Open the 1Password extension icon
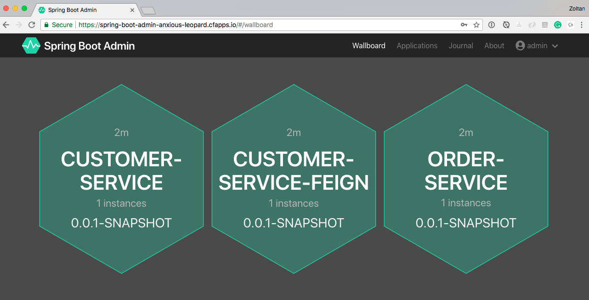This screenshot has height=300, width=589. tap(492, 25)
